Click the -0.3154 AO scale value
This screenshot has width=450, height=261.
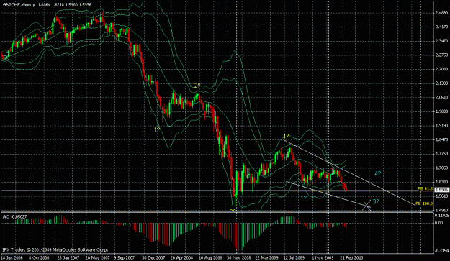tap(442, 251)
